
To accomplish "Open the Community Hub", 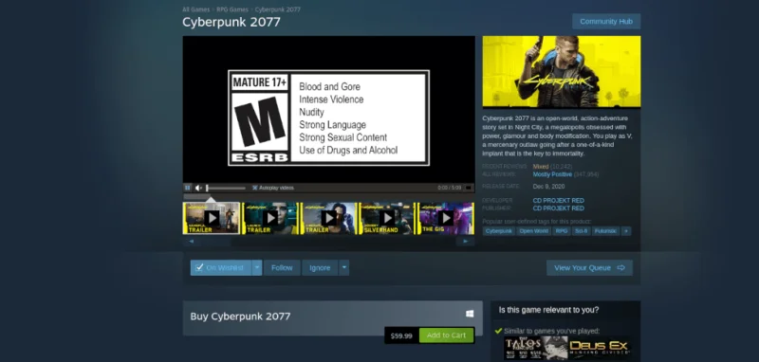I will pos(606,21).
